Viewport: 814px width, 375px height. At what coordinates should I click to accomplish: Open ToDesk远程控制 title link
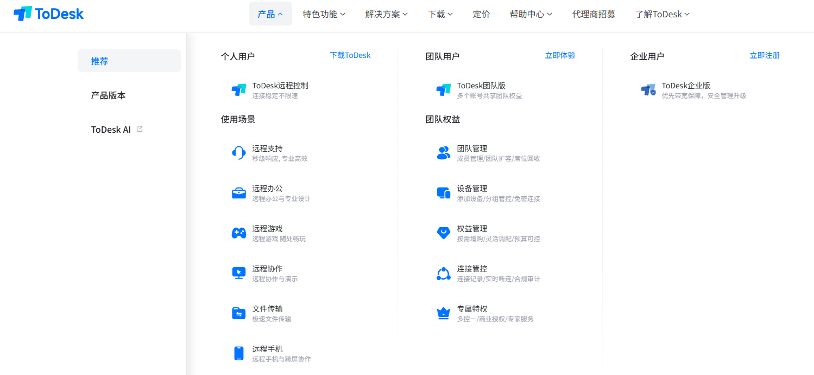pos(280,86)
